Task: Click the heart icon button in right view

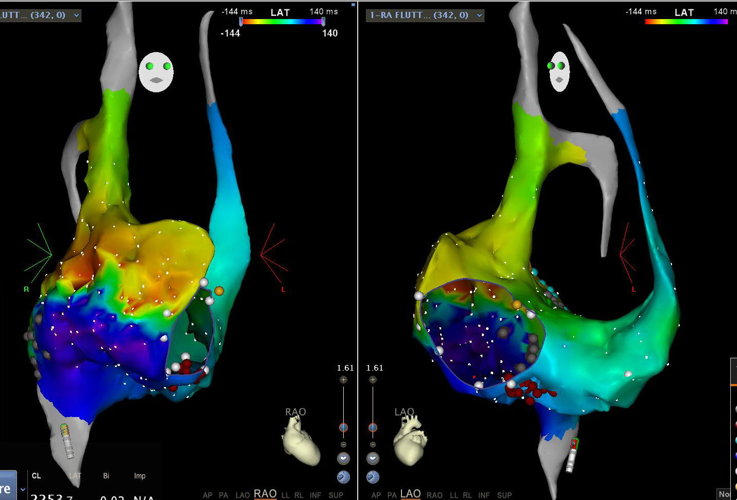Action: pos(373,458)
